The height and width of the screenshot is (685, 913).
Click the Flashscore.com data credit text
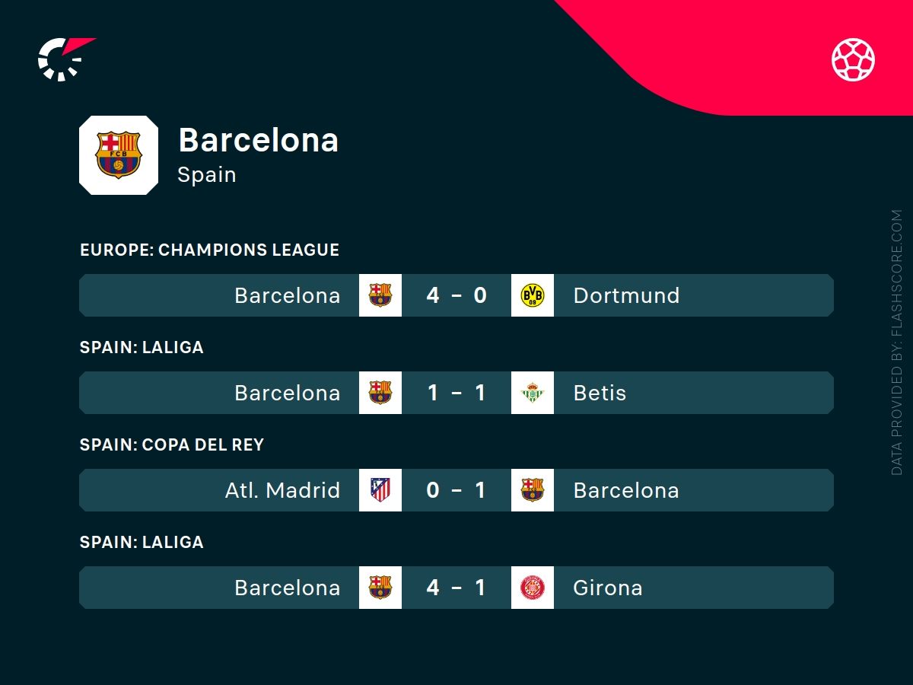(897, 342)
